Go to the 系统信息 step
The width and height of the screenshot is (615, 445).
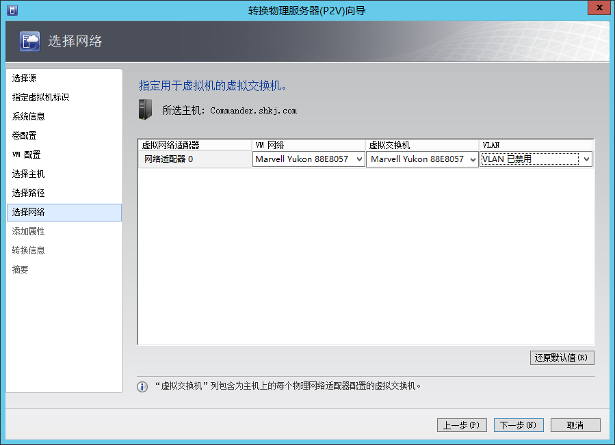pyautogui.click(x=29, y=116)
